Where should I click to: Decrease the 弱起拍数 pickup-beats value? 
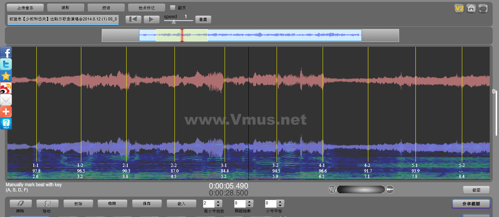click(x=249, y=206)
